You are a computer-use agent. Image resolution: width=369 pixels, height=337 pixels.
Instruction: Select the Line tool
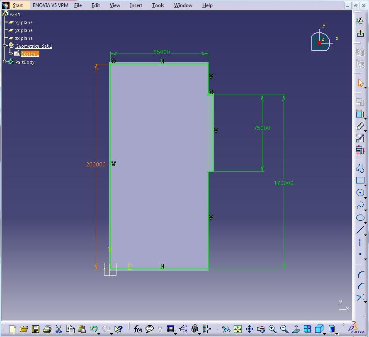click(x=360, y=230)
